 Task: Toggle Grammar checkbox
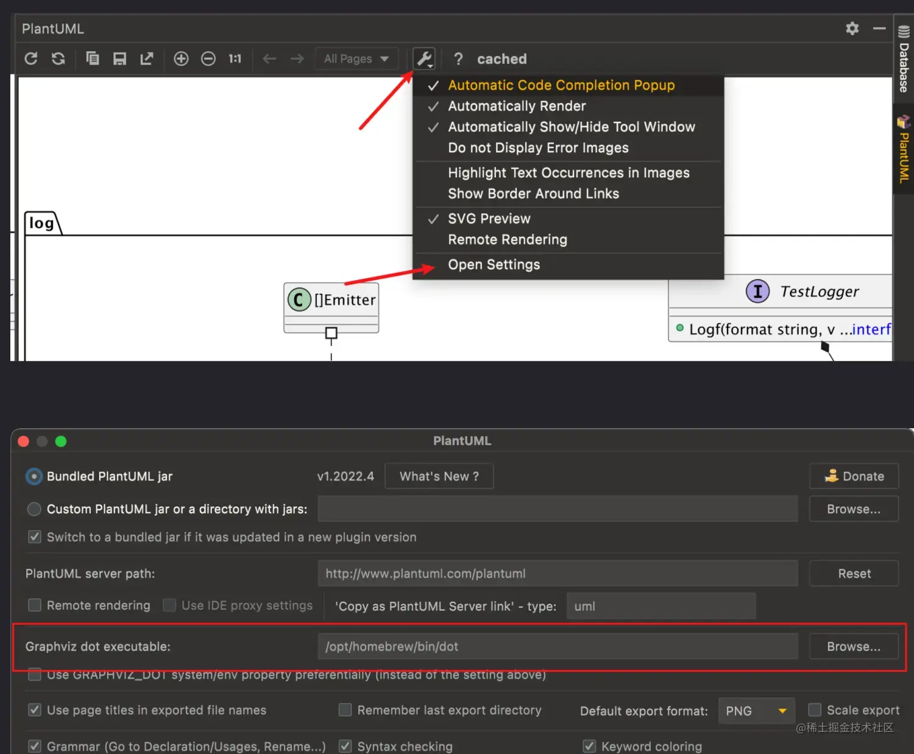click(x=35, y=746)
